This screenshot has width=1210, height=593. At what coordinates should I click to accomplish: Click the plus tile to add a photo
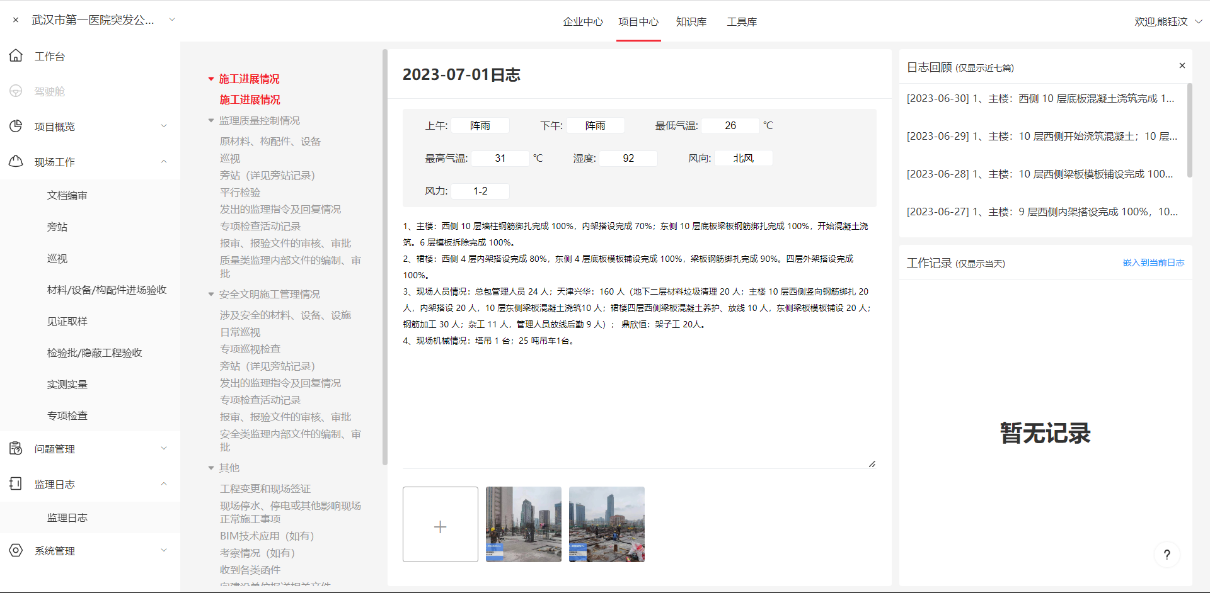(x=441, y=524)
